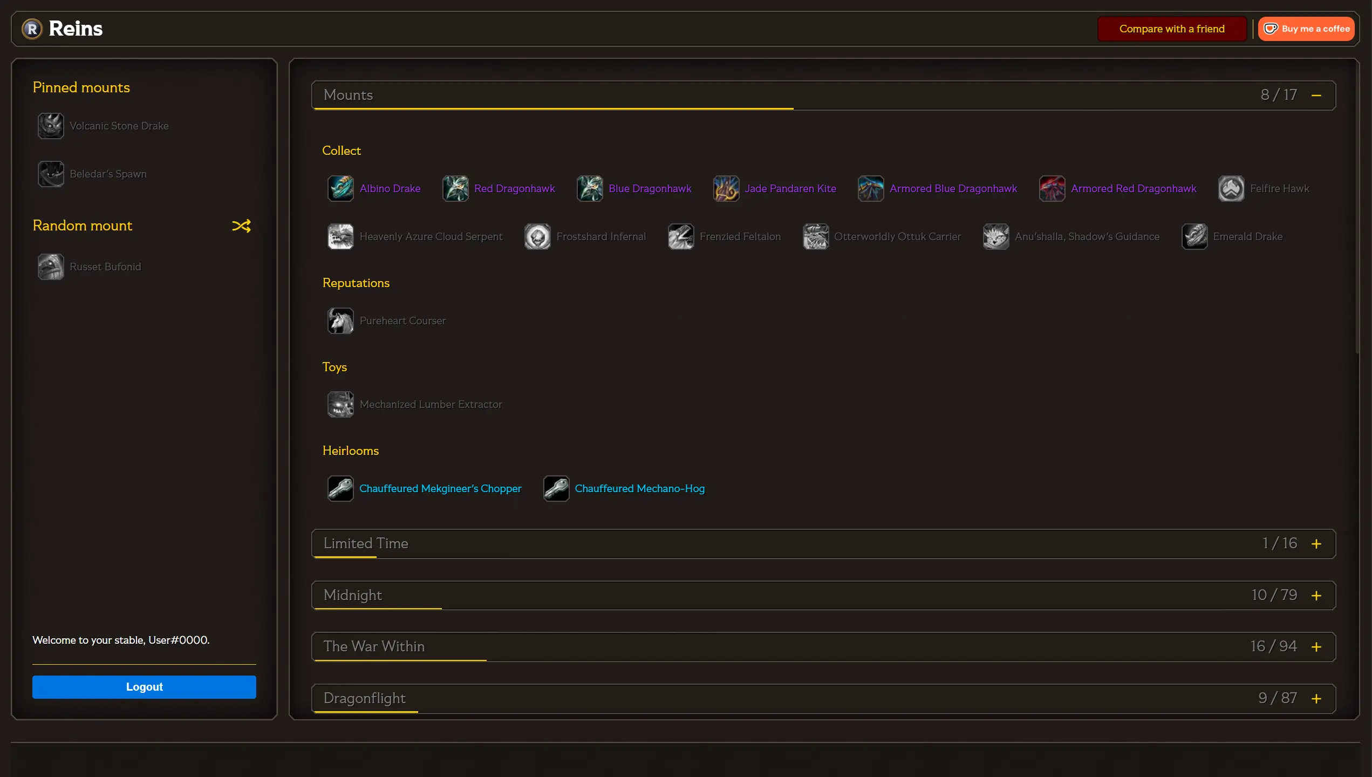Click the Otterworldly Ottuk Carrier icon
The height and width of the screenshot is (777, 1372).
(x=816, y=236)
